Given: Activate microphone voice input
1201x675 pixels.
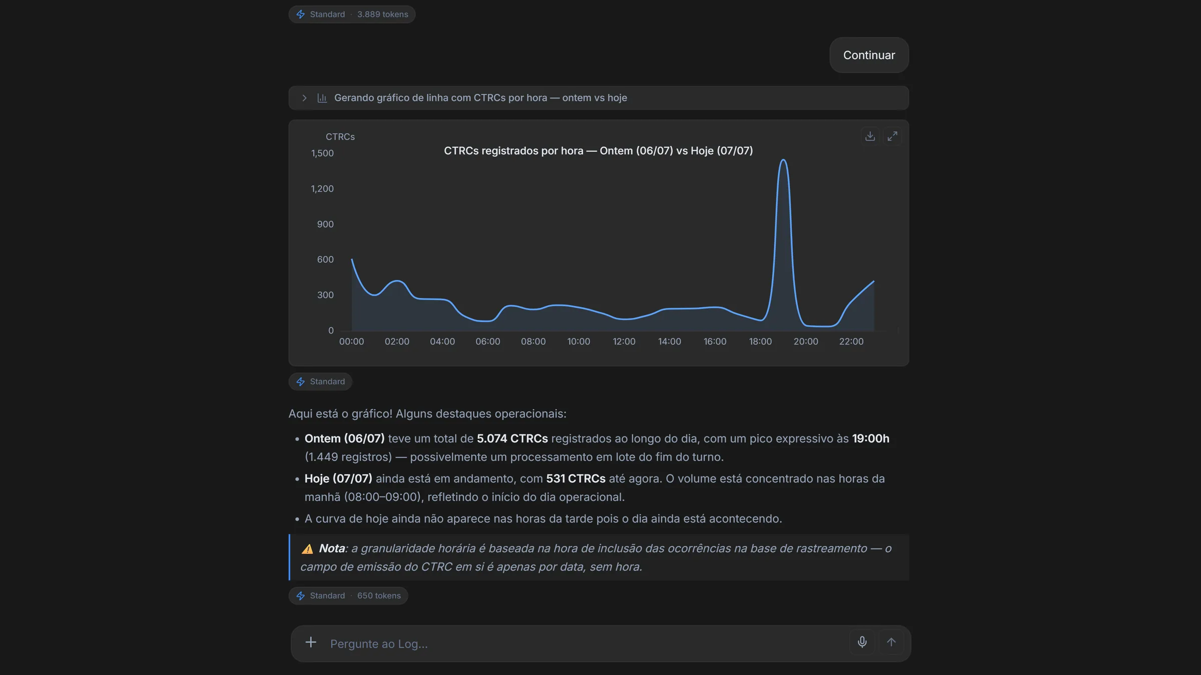Looking at the screenshot, I should click(862, 642).
